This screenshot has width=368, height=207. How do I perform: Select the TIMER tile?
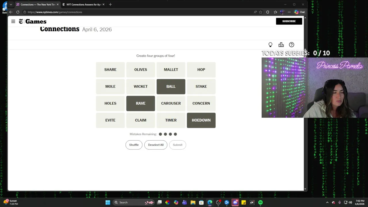[171, 120]
